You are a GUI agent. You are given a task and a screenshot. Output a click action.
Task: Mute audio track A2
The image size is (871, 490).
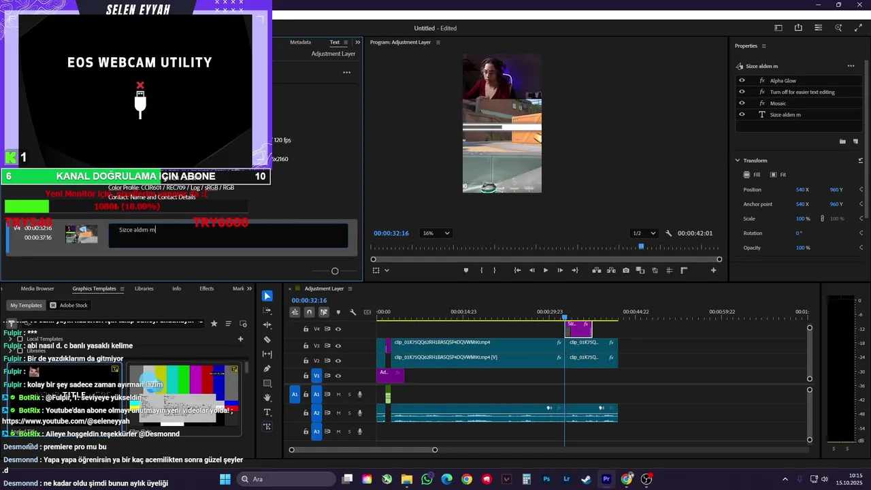[338, 413]
